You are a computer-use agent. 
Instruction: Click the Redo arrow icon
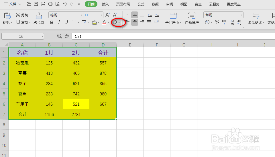(x=72, y=4)
